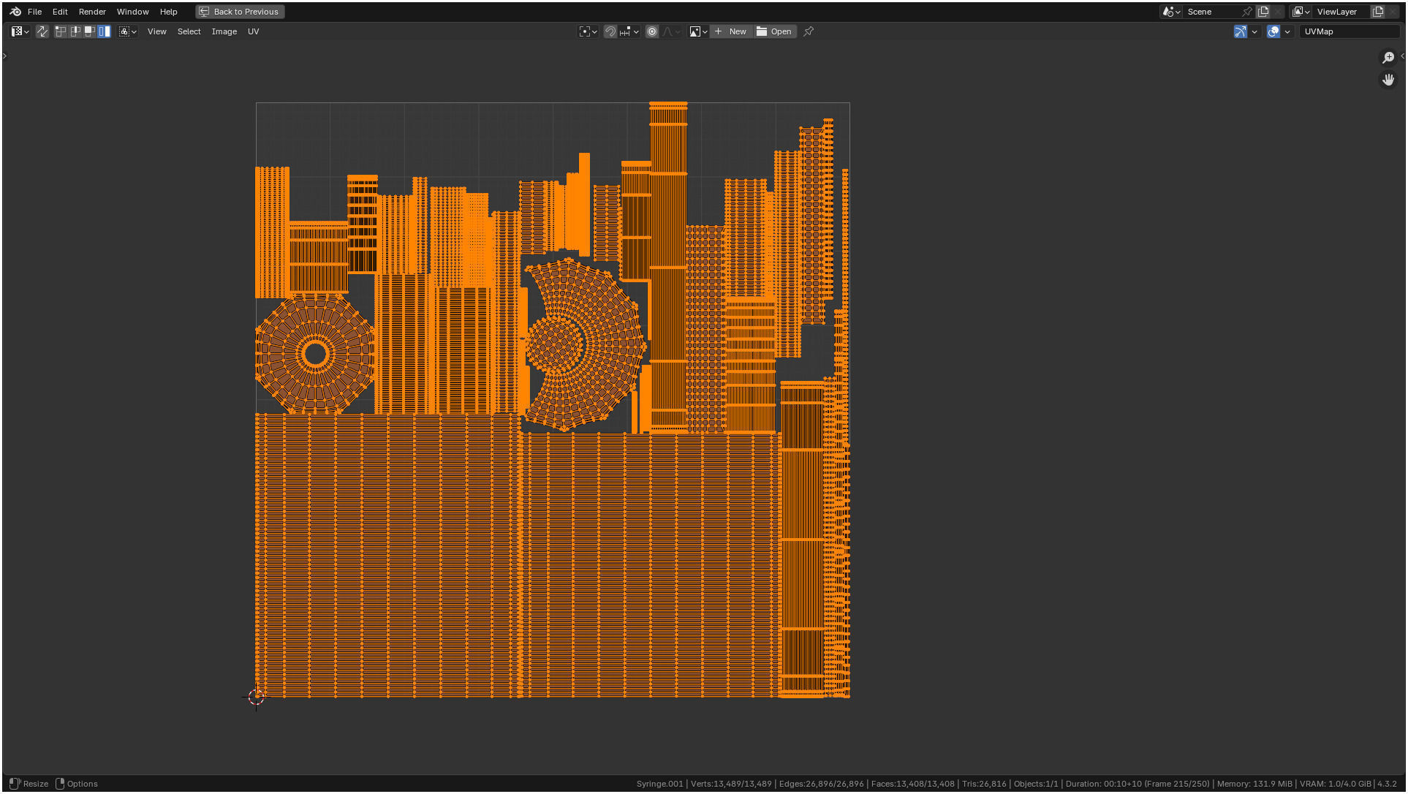Select face selection mode icon

pyautogui.click(x=90, y=31)
